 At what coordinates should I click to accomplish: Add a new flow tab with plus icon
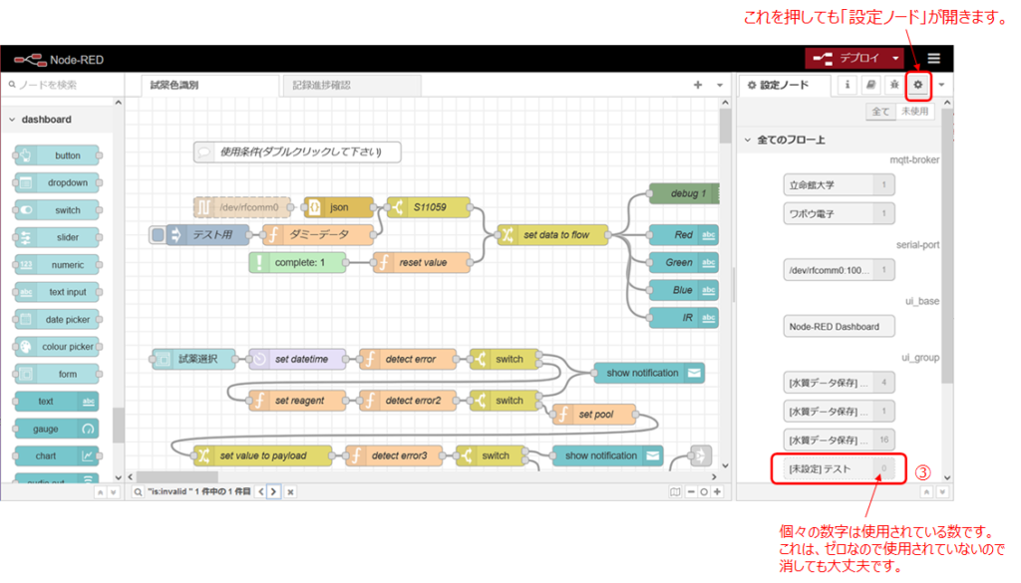coord(698,86)
